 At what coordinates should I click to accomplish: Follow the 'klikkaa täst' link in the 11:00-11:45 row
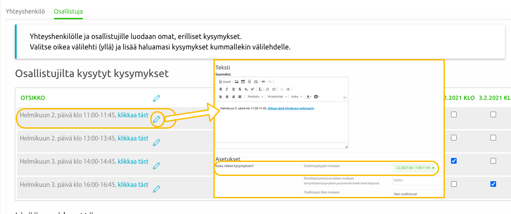coord(133,115)
